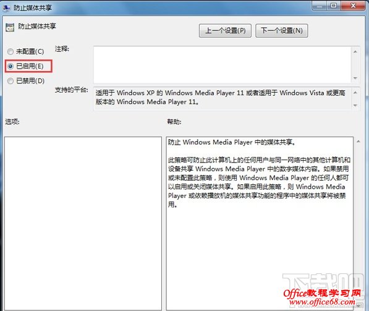Click the 支持的平台 supported platforms text
This screenshot has height=311, width=369.
[x=220, y=97]
